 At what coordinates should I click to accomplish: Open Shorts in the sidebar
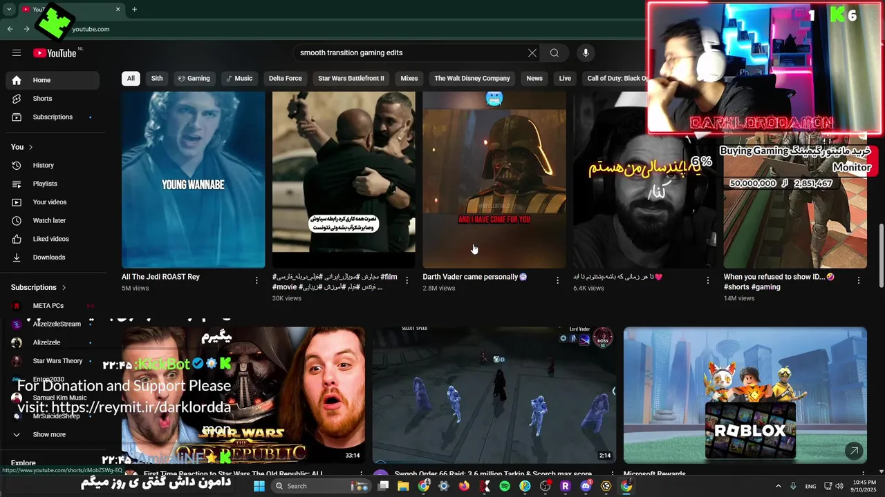tap(53, 99)
